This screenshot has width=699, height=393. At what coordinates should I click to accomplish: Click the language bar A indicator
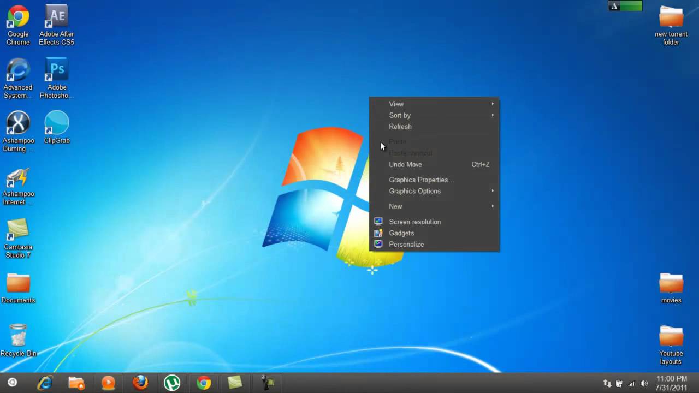614,6
